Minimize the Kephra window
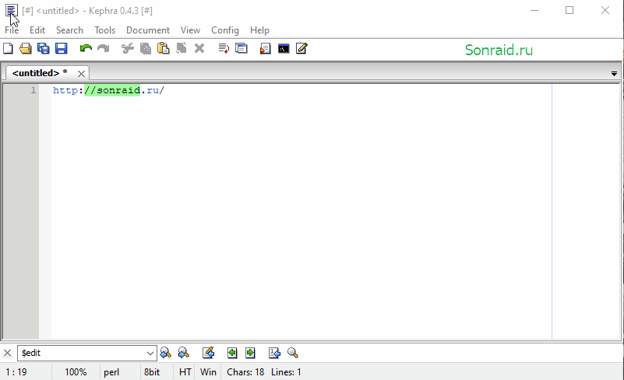Image resolution: width=624 pixels, height=380 pixels. [x=534, y=10]
